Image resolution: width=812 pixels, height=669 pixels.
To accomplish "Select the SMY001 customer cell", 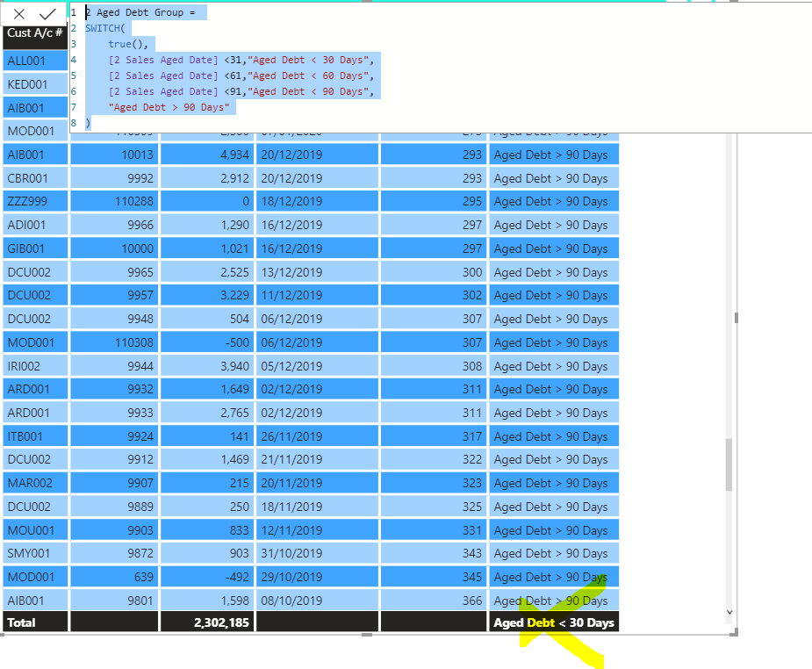I will 35,553.
